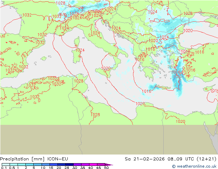Click the 35–40 mm legend swatch
Viewport: 218px width, 169px height.
pyautogui.click(x=85, y=165)
